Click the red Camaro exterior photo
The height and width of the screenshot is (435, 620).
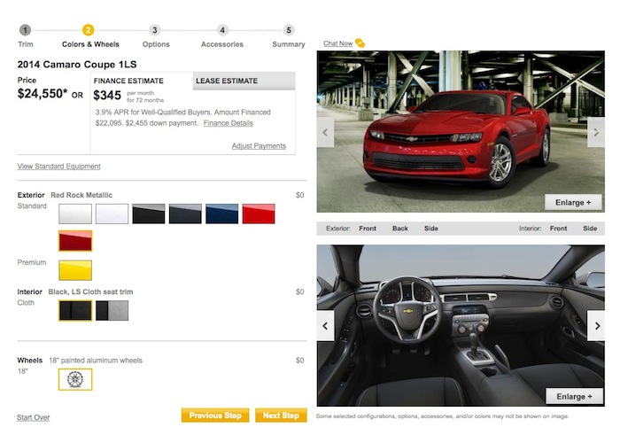[x=461, y=131]
